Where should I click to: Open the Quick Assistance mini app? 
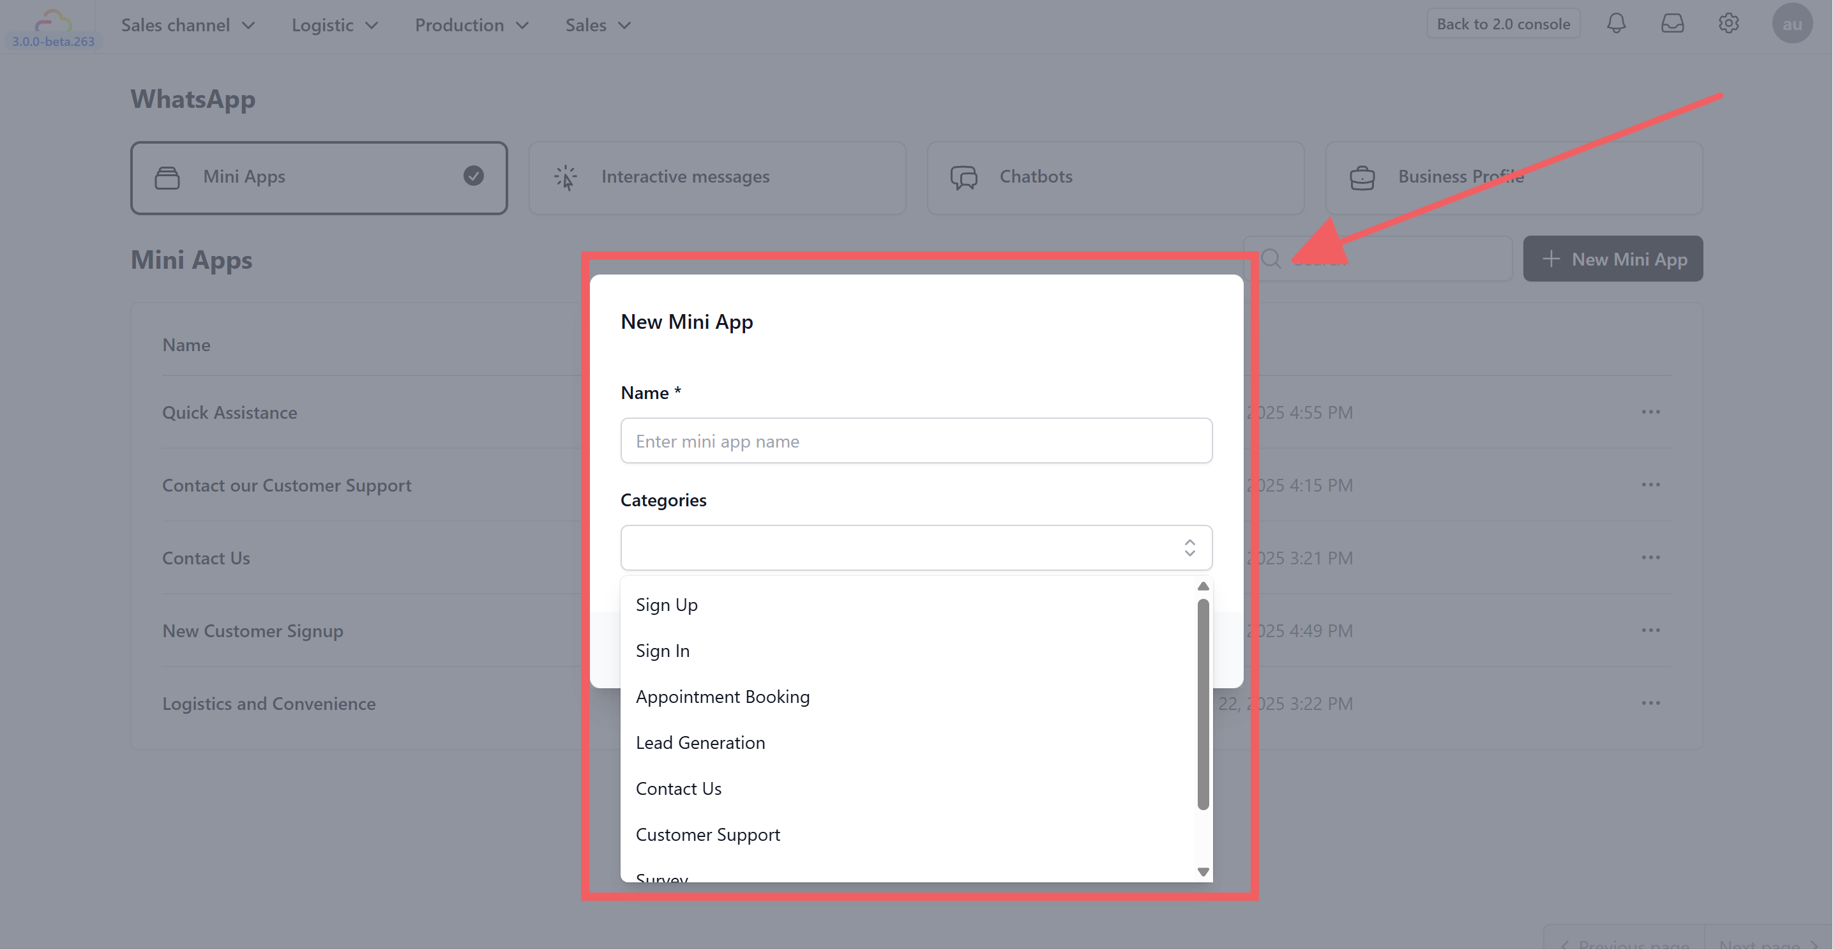230,412
